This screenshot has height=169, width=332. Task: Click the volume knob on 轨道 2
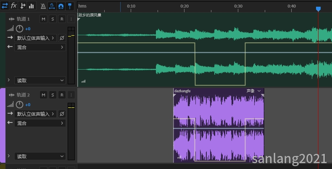click(x=19, y=105)
